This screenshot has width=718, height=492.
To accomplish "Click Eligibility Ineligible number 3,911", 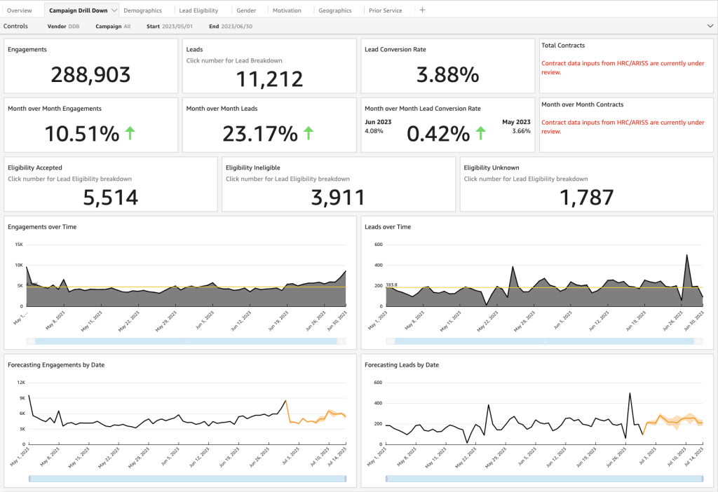I will pyautogui.click(x=338, y=197).
